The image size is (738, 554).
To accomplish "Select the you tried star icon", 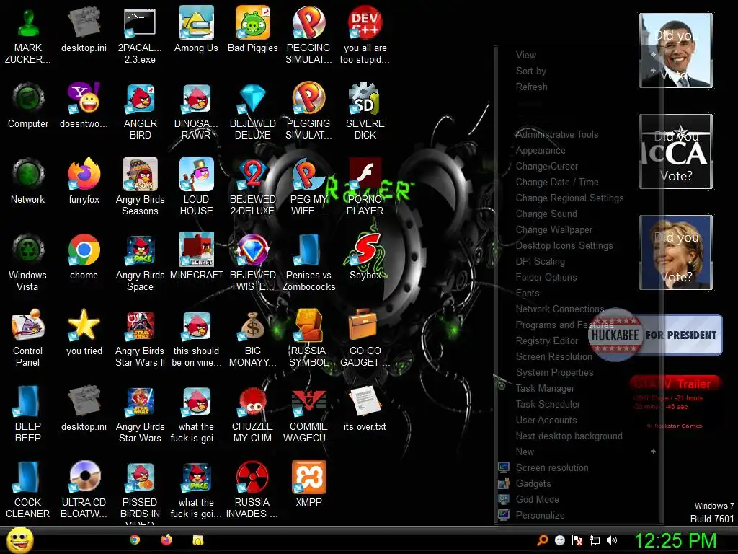I will [x=84, y=333].
